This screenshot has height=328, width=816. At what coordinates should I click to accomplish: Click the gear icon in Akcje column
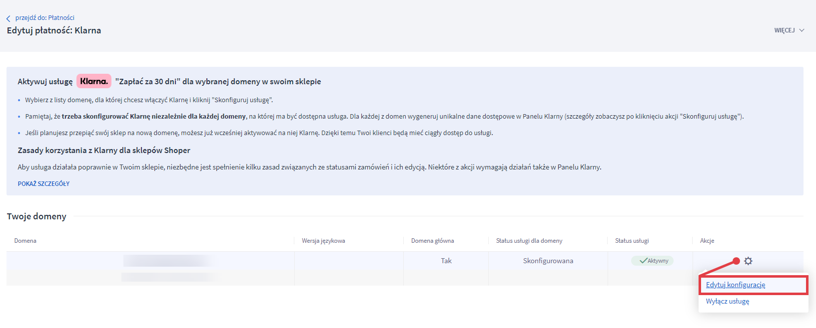click(x=748, y=261)
